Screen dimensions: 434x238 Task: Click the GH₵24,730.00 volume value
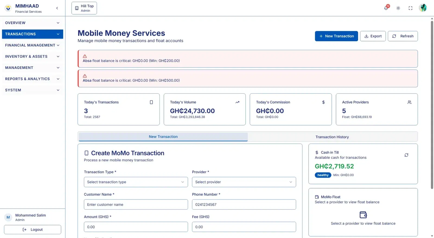click(x=192, y=111)
